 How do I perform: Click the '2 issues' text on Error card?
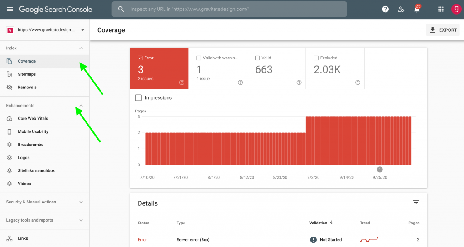pos(145,79)
